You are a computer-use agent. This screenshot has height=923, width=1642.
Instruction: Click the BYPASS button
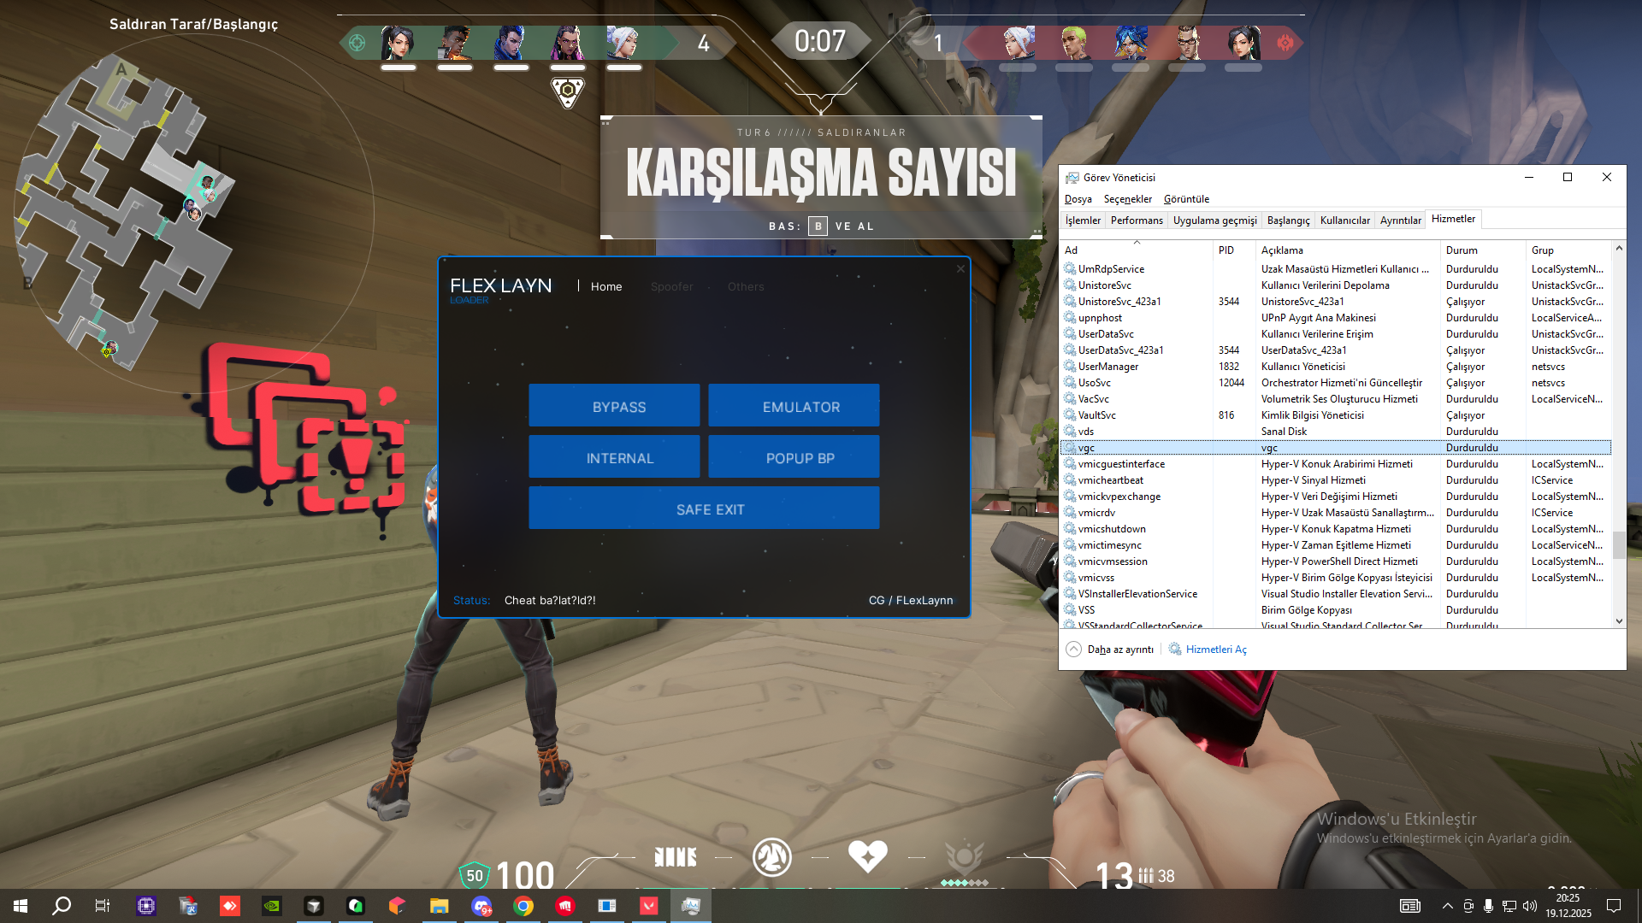pyautogui.click(x=614, y=405)
